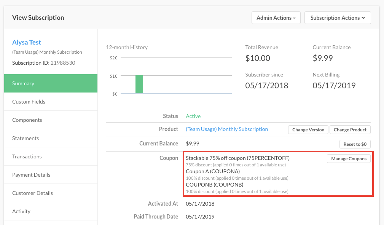Click the green Active status text

(x=193, y=116)
